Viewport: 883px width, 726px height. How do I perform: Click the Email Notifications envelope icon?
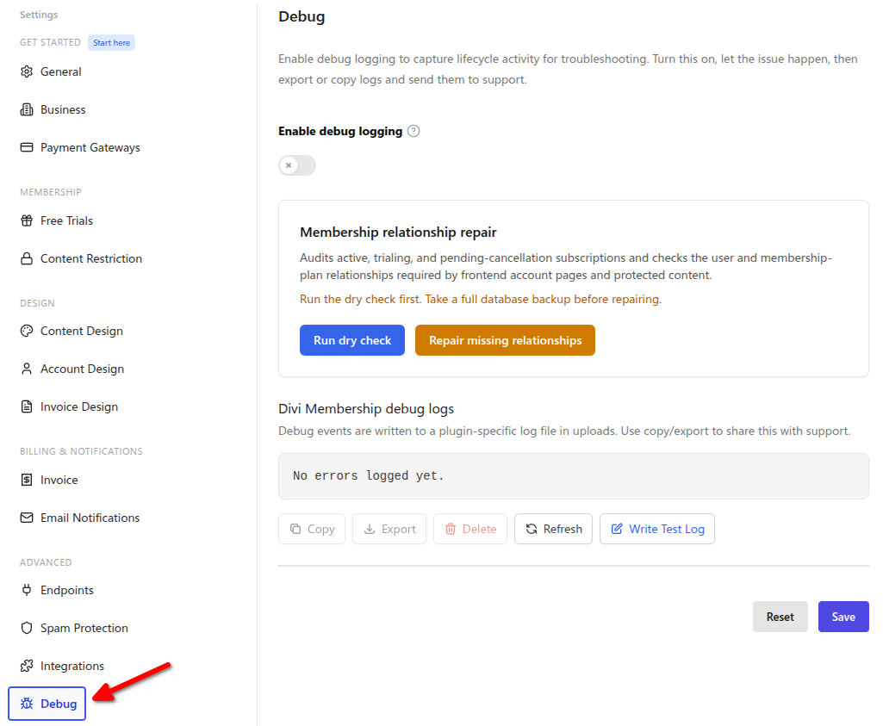27,518
